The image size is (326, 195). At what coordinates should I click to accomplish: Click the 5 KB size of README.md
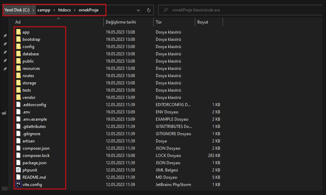coord(216,177)
